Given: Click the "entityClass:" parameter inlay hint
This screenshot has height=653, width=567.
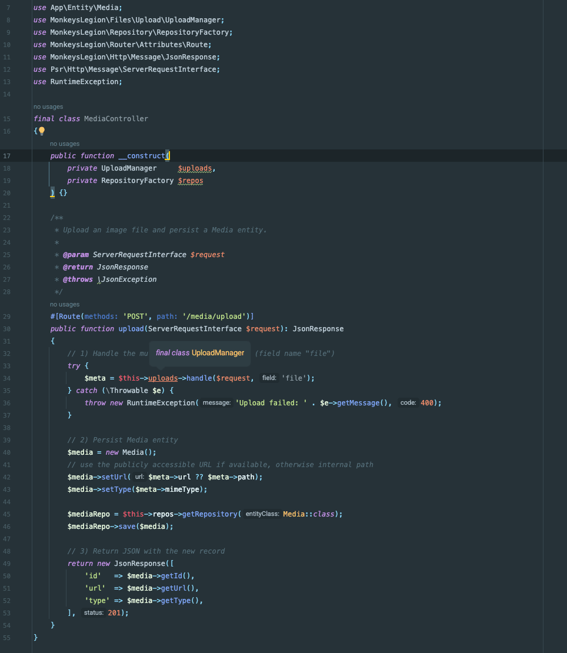Looking at the screenshot, I should [262, 514].
